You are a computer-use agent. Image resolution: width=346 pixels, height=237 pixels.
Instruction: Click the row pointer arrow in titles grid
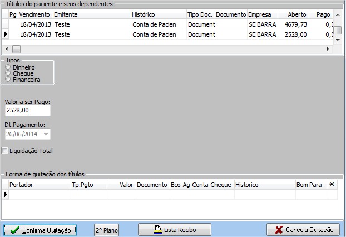[x=6, y=34]
